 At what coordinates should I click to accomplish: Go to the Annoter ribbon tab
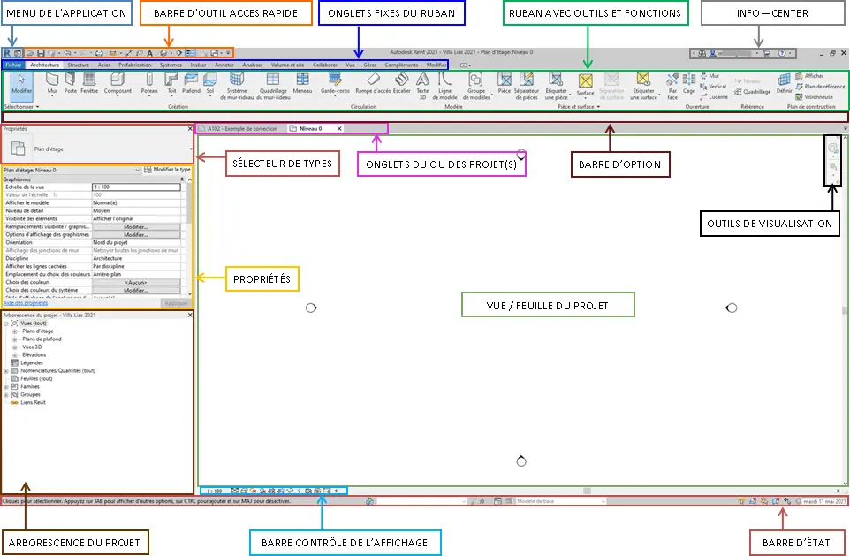[x=224, y=65]
